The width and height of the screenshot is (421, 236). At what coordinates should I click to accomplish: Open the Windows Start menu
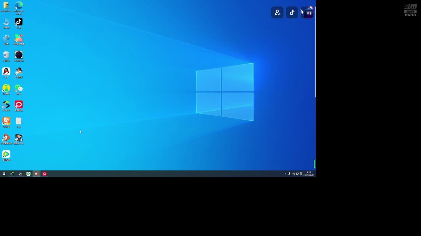tap(4, 174)
